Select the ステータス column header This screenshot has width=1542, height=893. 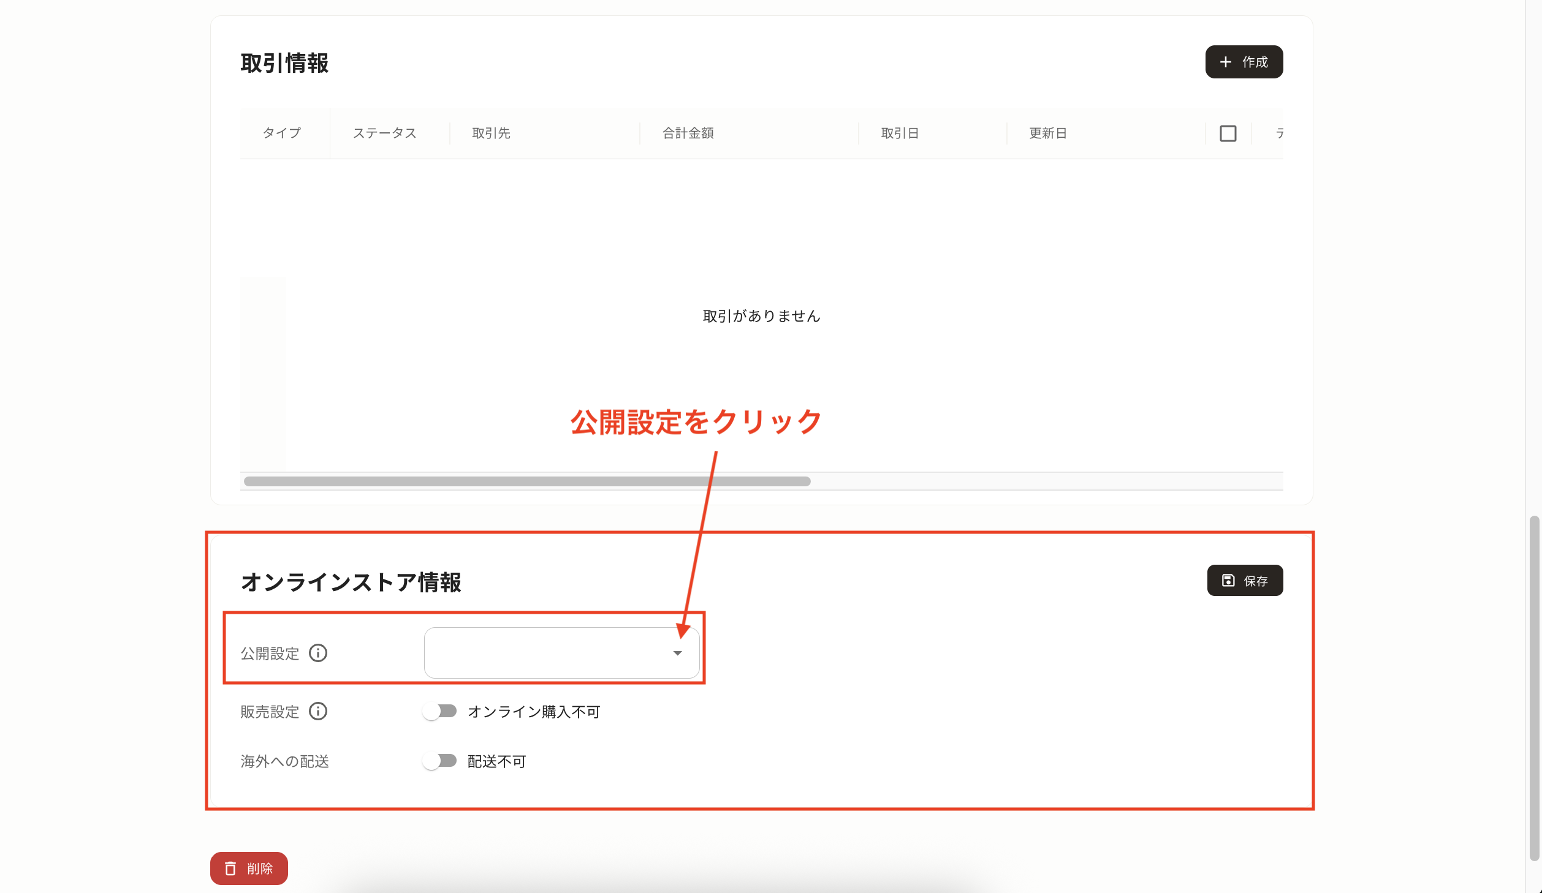tap(384, 133)
